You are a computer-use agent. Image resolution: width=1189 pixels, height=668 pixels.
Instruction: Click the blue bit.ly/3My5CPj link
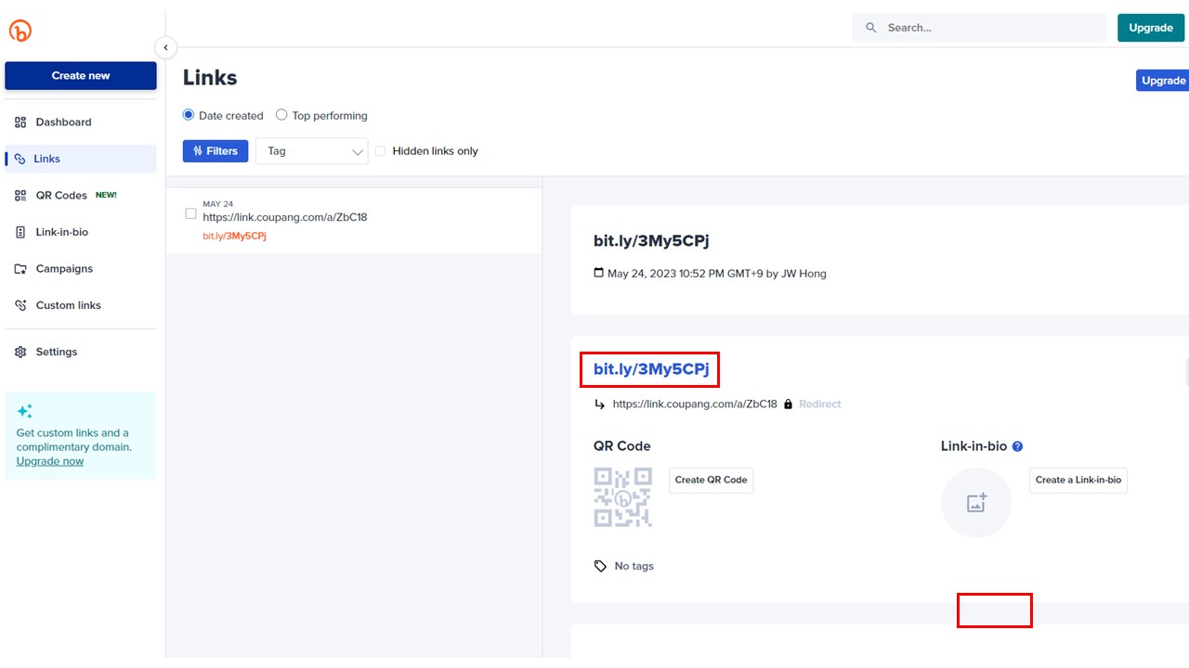651,369
